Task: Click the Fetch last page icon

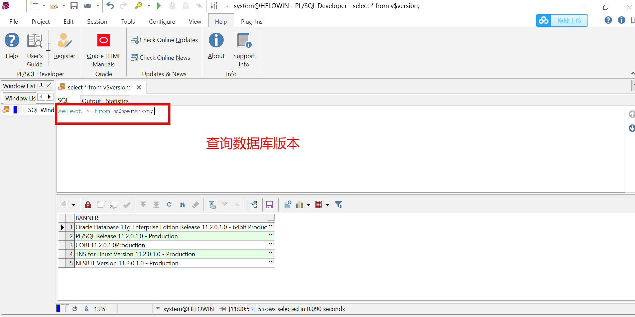Action: [156, 205]
